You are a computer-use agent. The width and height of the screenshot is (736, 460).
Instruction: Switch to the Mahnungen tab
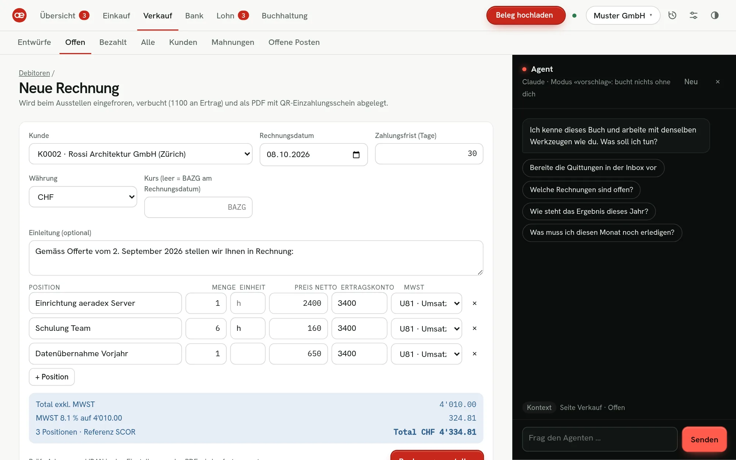[233, 42]
